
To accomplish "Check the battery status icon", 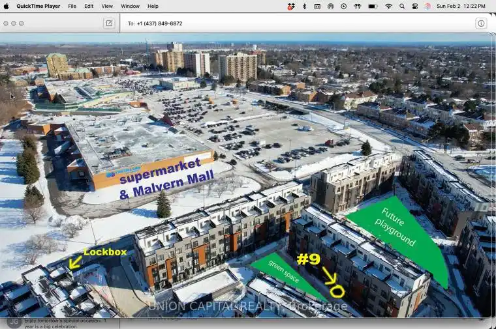I will [373, 6].
